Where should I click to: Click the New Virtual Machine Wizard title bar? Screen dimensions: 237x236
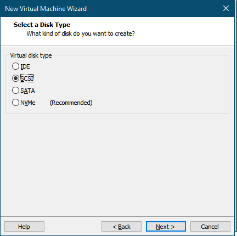coord(117,8)
